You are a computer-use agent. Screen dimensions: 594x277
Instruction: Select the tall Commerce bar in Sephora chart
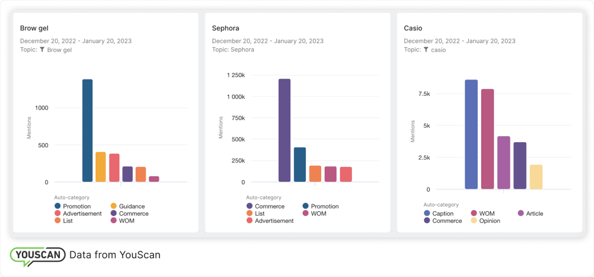pyautogui.click(x=284, y=131)
